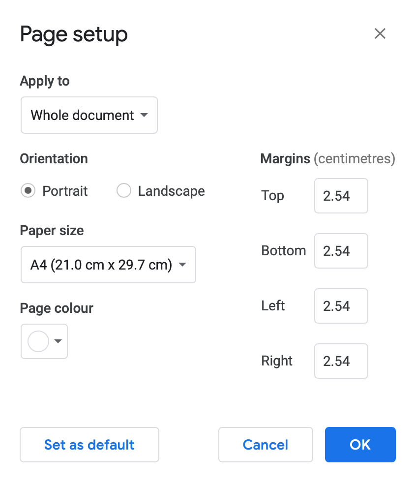Image resolution: width=415 pixels, height=484 pixels.
Task: Click the Margins (centimetres) heading
Action: click(x=327, y=159)
